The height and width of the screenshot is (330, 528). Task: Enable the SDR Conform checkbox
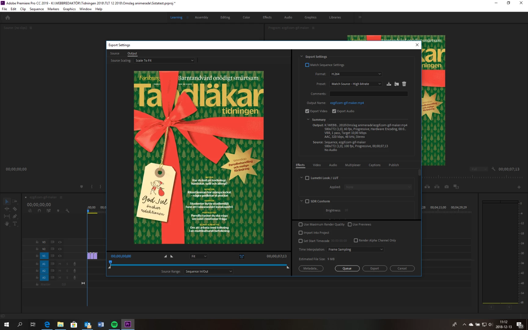[307, 201]
